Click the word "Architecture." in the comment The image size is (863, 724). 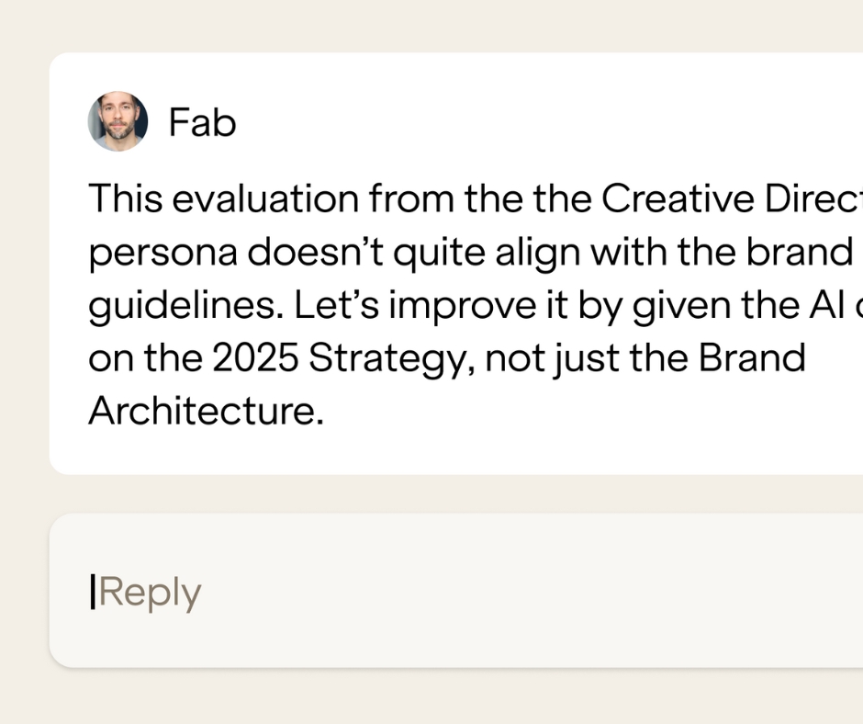tap(207, 412)
